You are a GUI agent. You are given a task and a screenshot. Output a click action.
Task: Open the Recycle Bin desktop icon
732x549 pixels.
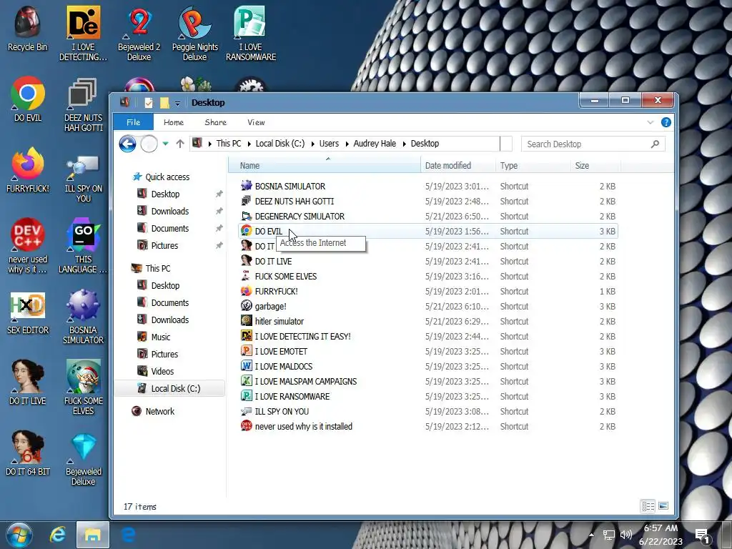click(x=28, y=29)
